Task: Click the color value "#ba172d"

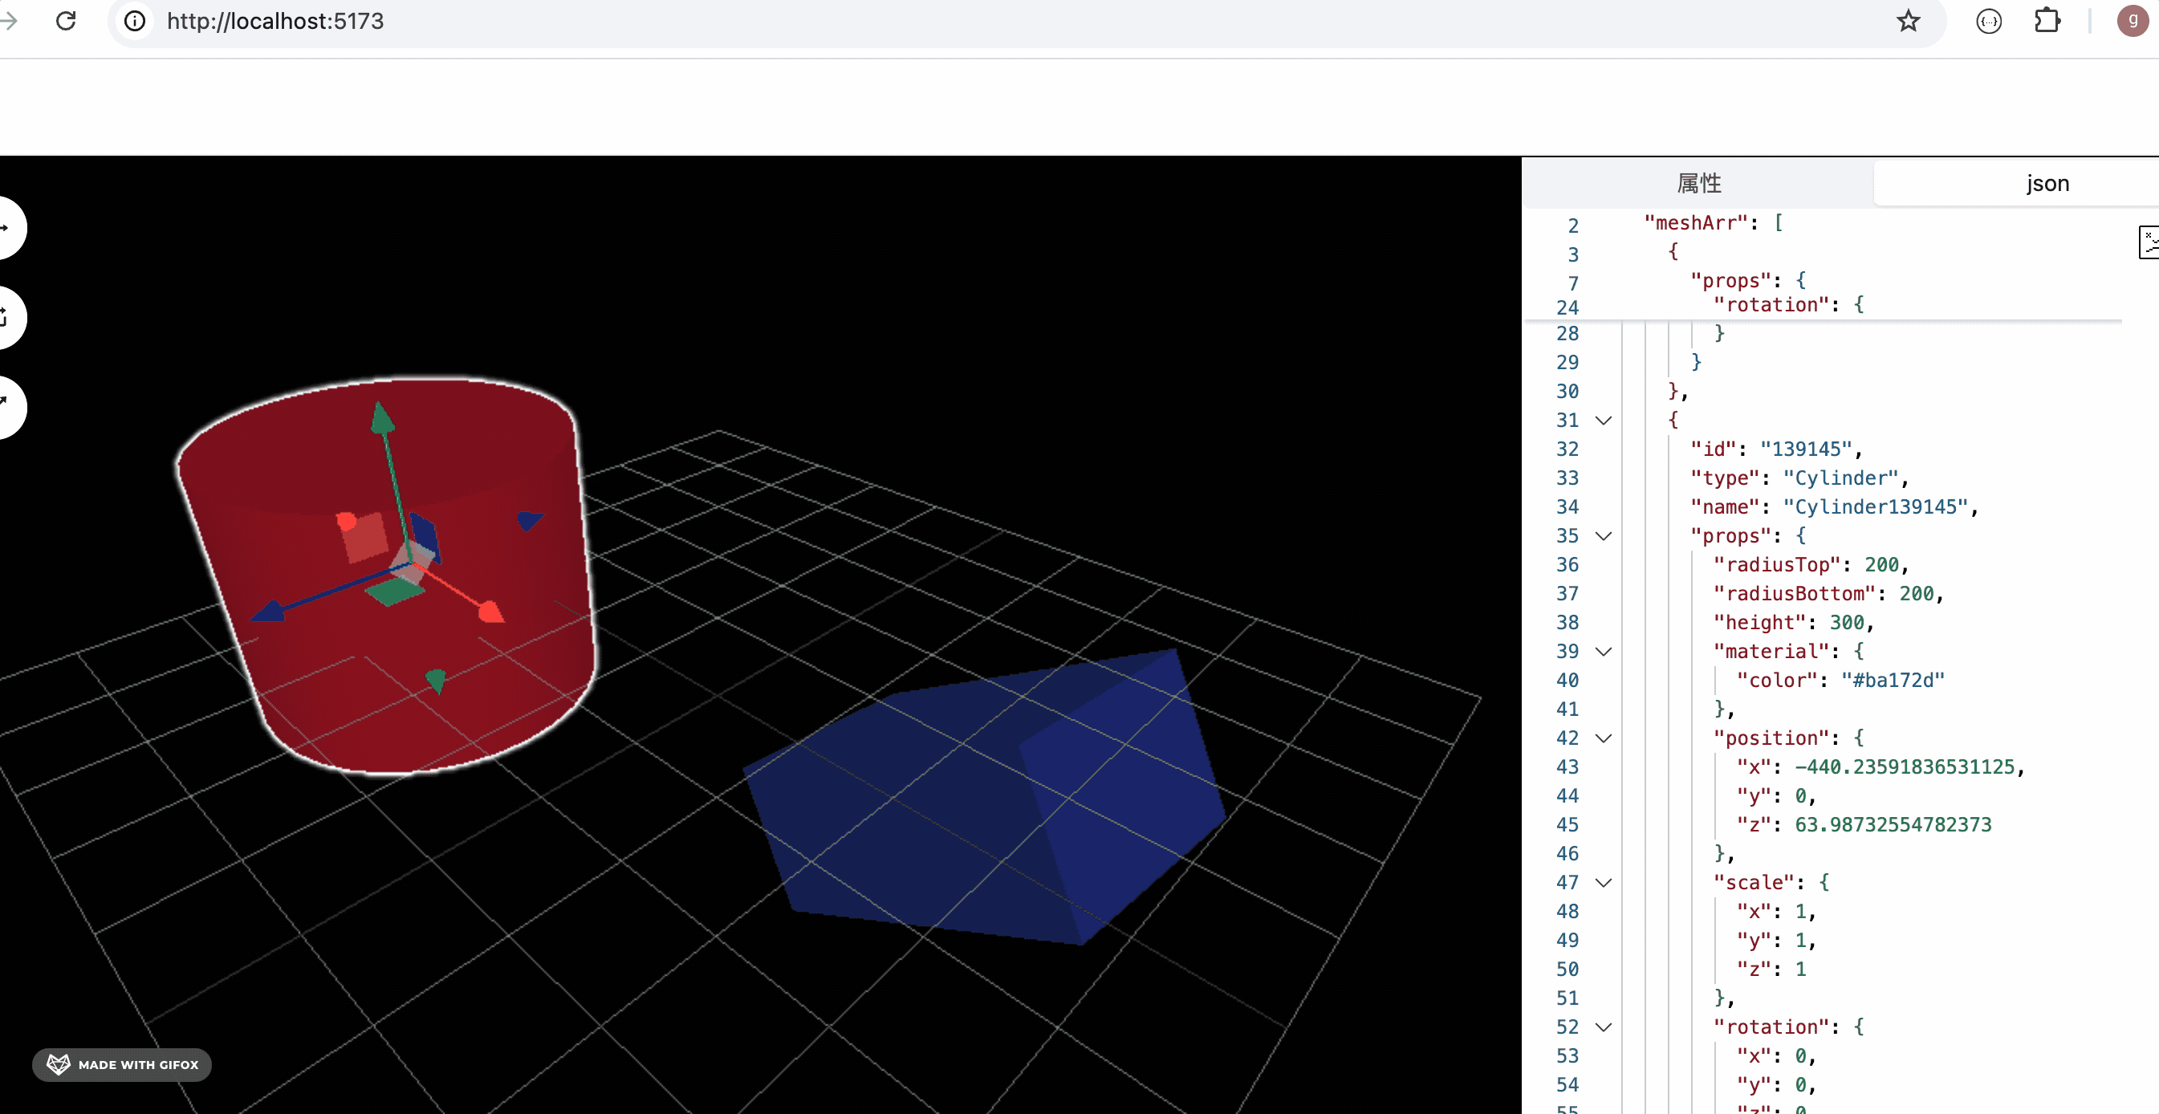Action: pyautogui.click(x=1892, y=680)
